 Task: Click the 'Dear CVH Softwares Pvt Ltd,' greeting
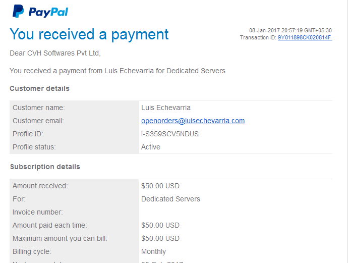click(x=55, y=53)
